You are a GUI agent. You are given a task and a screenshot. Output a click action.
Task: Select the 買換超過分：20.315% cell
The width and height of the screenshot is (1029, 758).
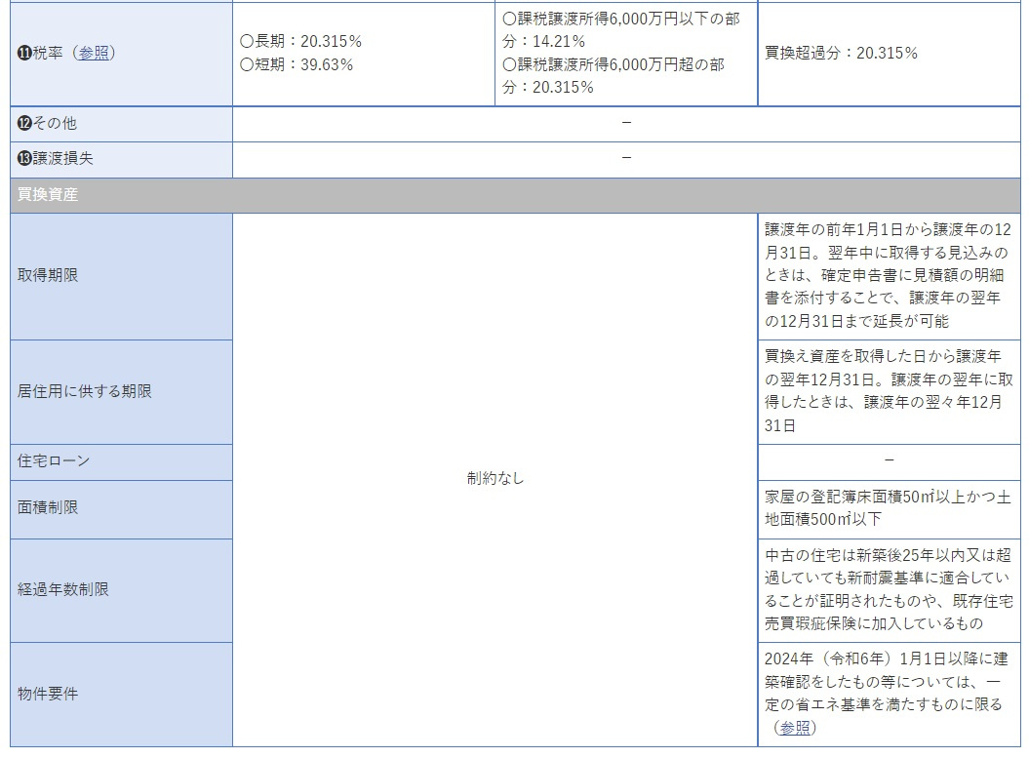click(x=841, y=53)
